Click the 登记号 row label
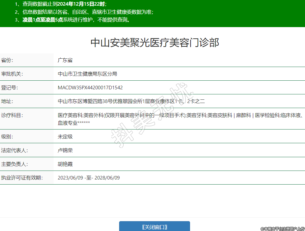 10,88
